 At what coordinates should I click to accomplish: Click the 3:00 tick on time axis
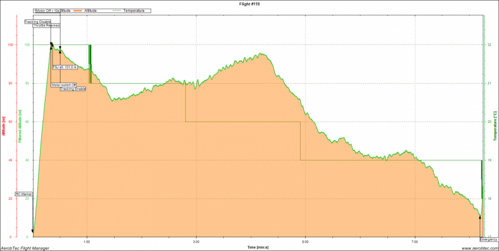(x=196, y=242)
